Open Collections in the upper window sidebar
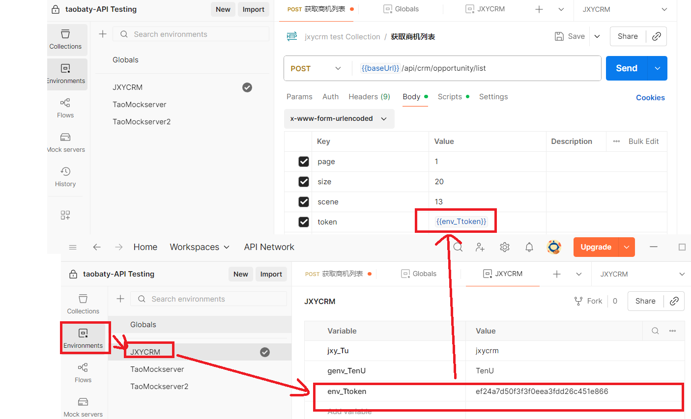691x419 pixels. click(65, 39)
